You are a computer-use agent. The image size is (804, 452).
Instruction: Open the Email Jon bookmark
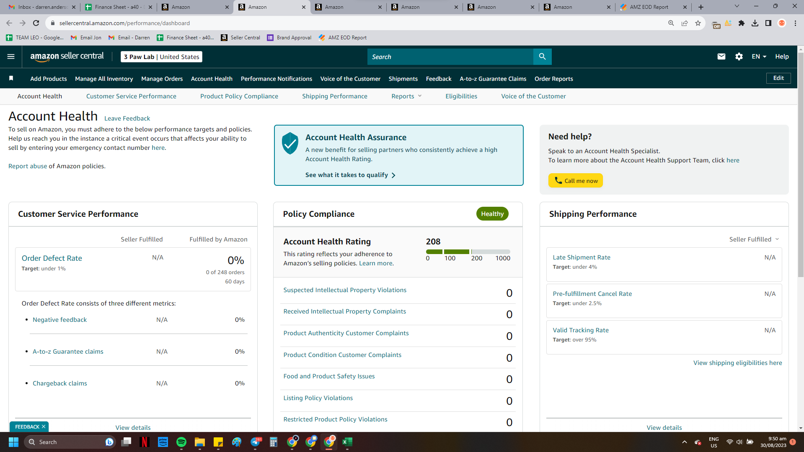click(x=86, y=38)
